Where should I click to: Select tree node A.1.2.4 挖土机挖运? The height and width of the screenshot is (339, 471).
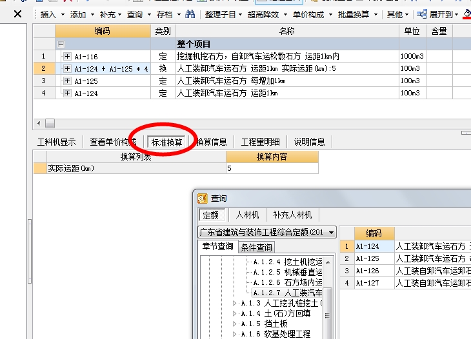288,262
